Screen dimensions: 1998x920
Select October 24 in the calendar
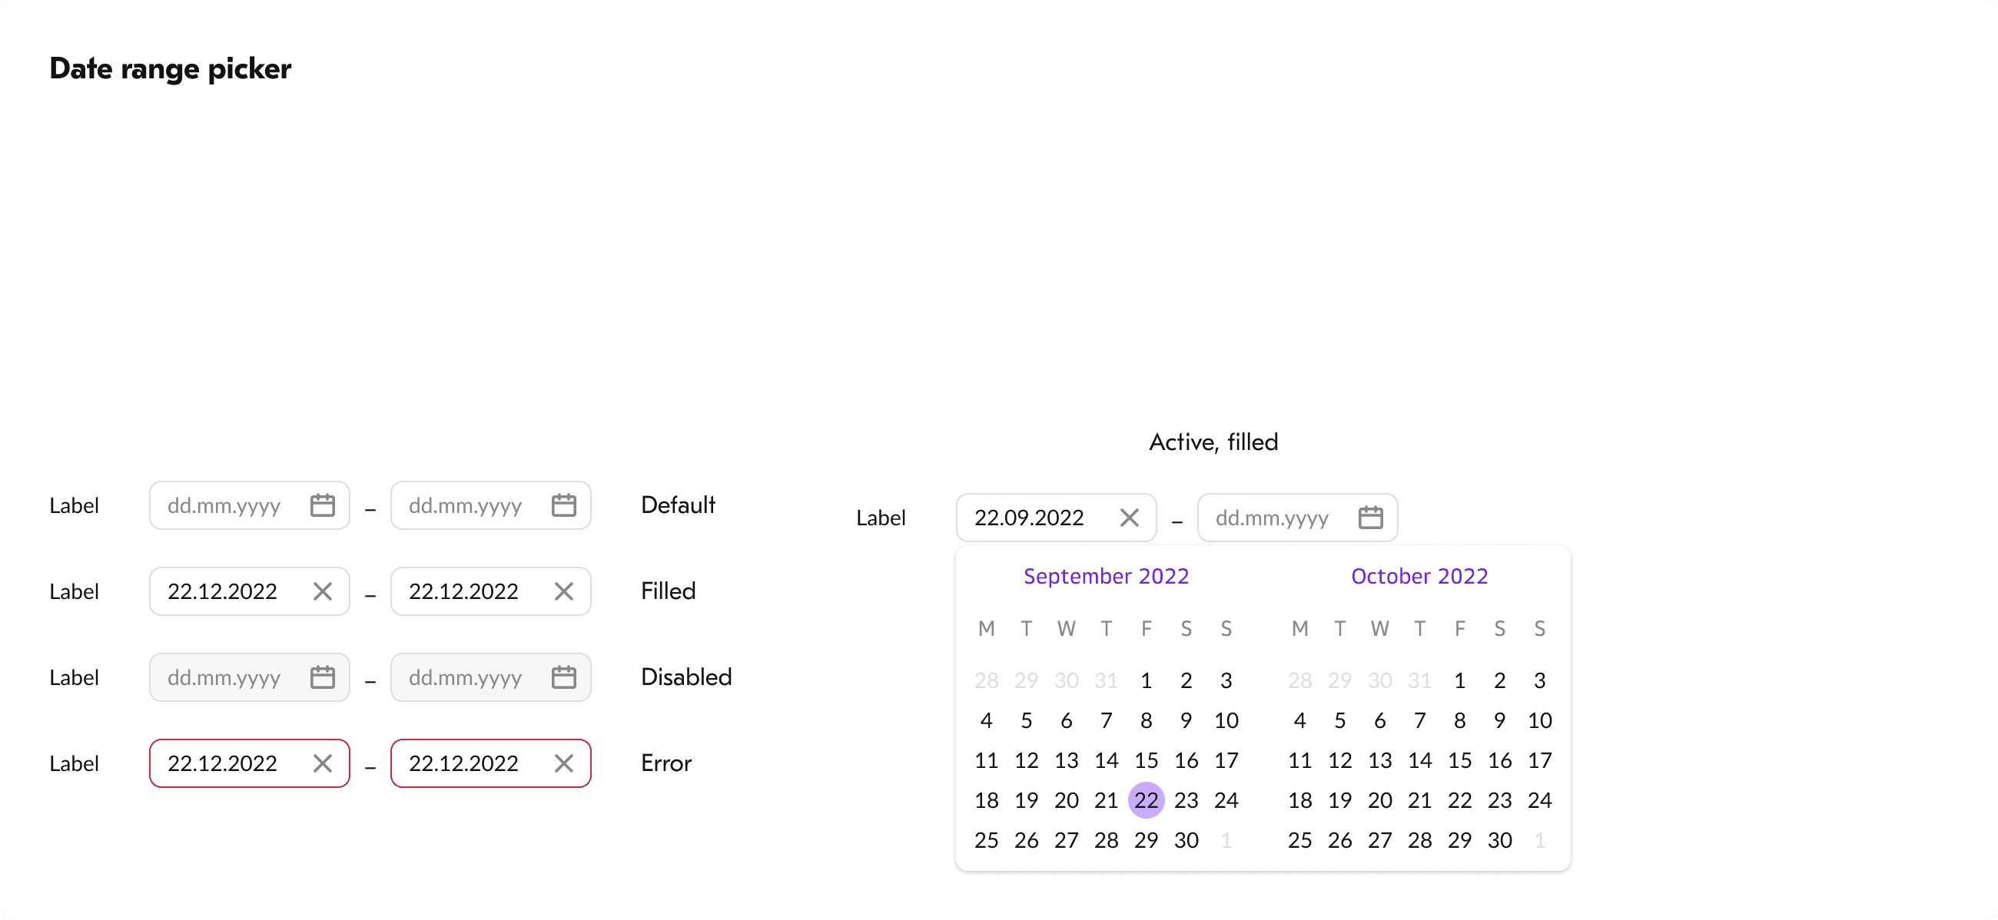coord(1538,800)
